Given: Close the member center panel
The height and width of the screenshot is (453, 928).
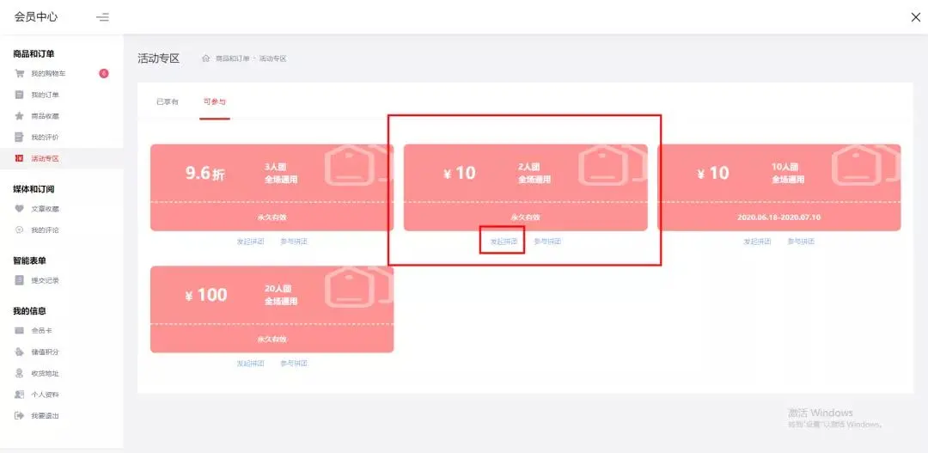Looking at the screenshot, I should pos(915,17).
